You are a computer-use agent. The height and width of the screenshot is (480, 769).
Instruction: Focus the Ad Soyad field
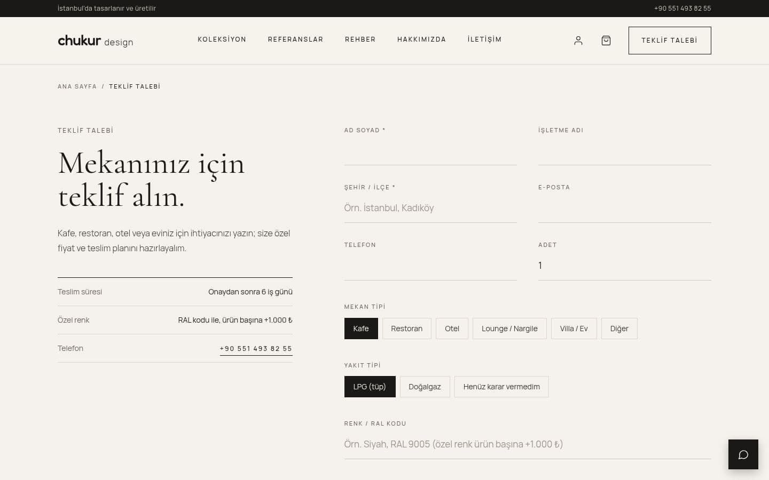[430, 150]
